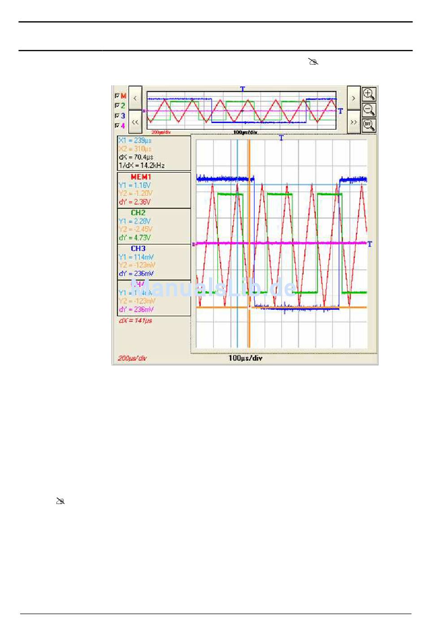
Task: Click the single left arrow scroll button
Action: [135, 98]
